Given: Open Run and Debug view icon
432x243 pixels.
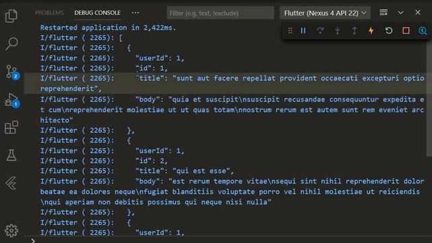Looking at the screenshot, I should (12, 100).
